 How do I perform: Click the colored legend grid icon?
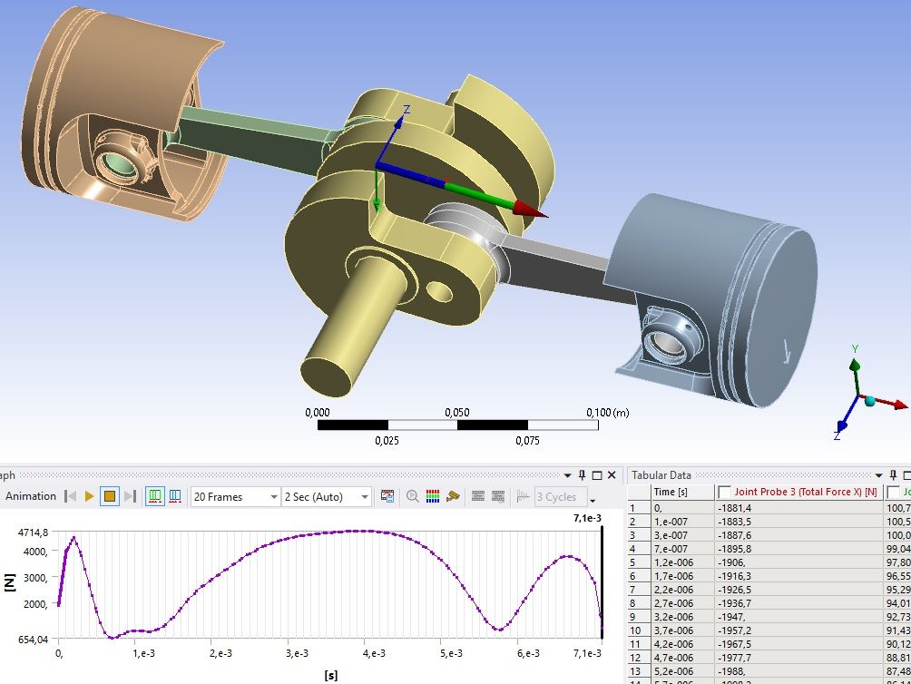point(433,496)
